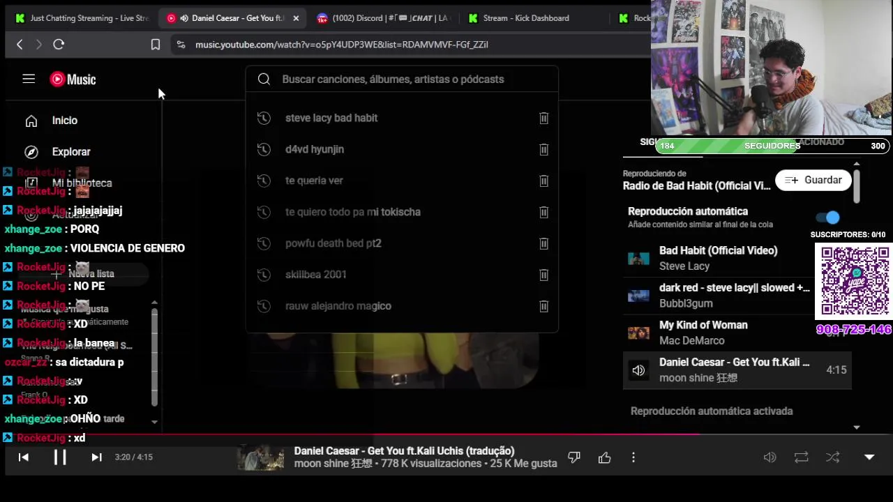Remove 'te queria ver' from history
This screenshot has height=502, width=893.
point(543,181)
